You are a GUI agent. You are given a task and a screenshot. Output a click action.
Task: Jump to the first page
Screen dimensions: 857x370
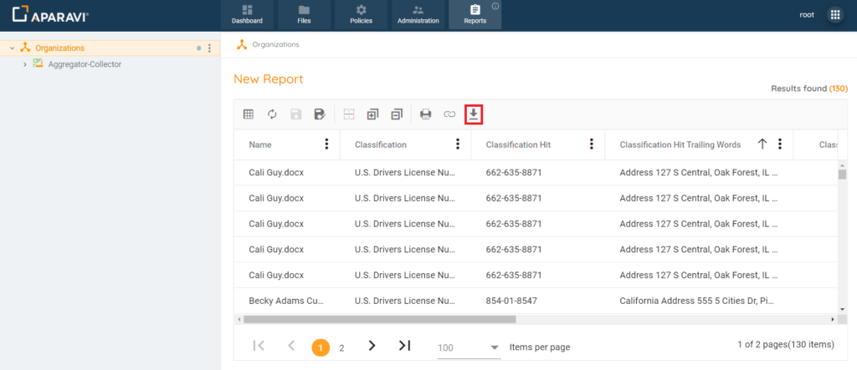pos(259,346)
